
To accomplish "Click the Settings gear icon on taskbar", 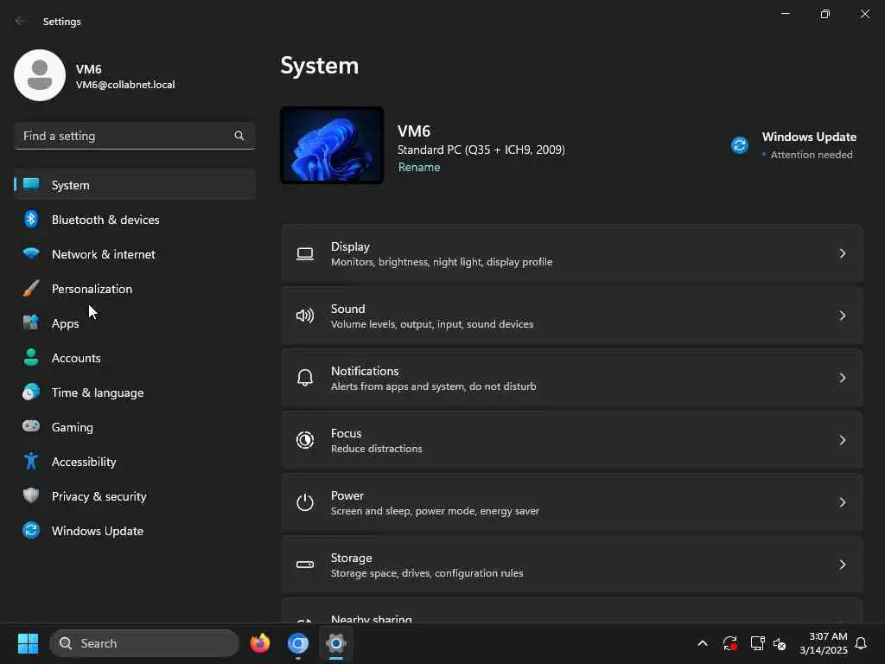I will point(336,643).
